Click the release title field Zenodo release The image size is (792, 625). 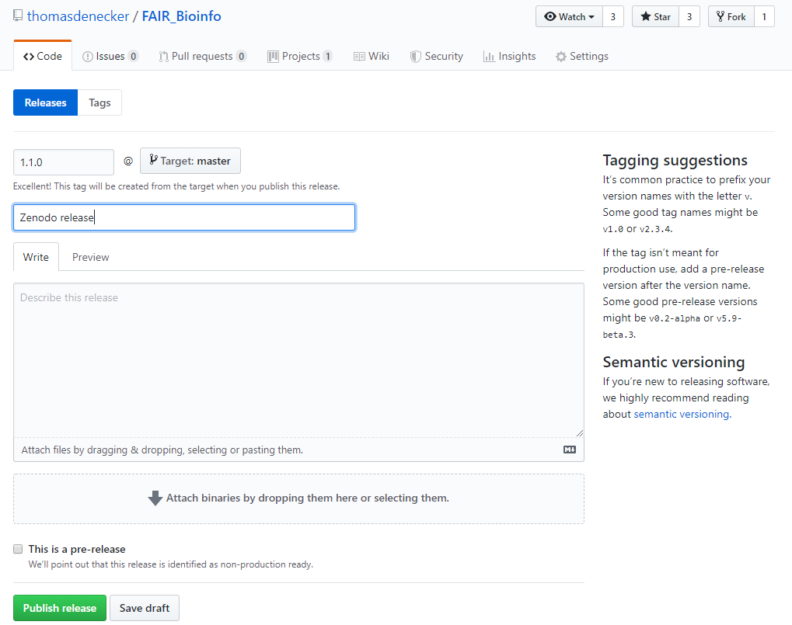pos(184,217)
